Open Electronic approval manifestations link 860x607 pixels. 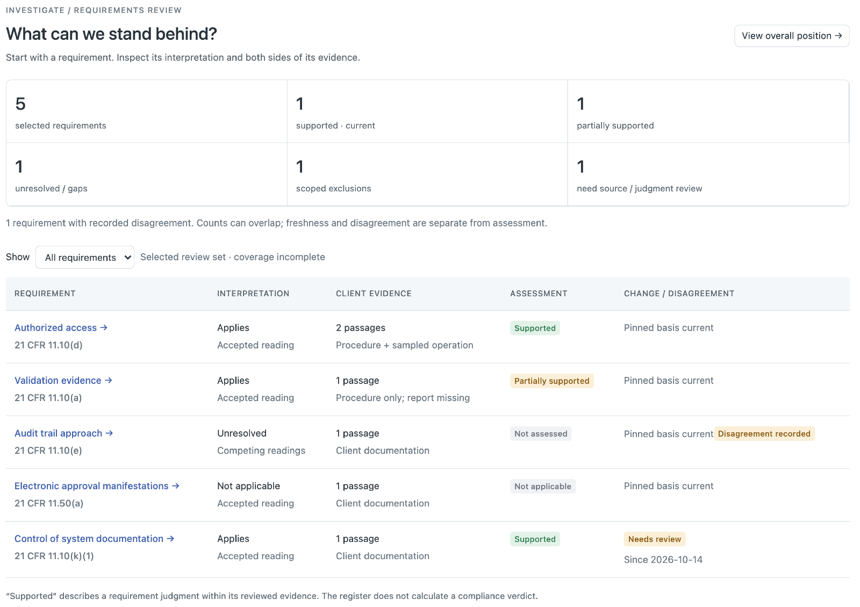pos(97,485)
